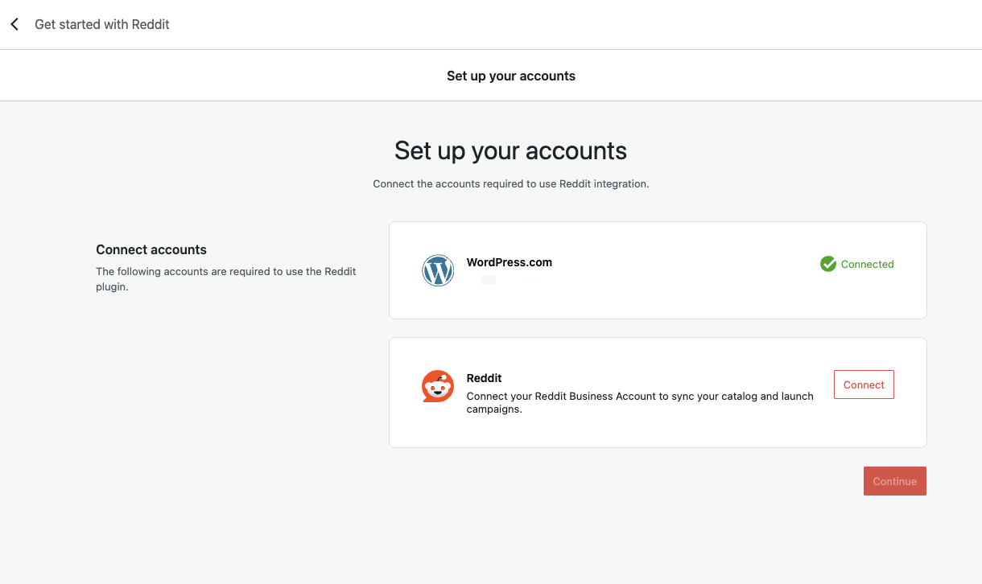982x584 pixels.
Task: Click empty space in the Reddit card
Action: click(x=644, y=430)
